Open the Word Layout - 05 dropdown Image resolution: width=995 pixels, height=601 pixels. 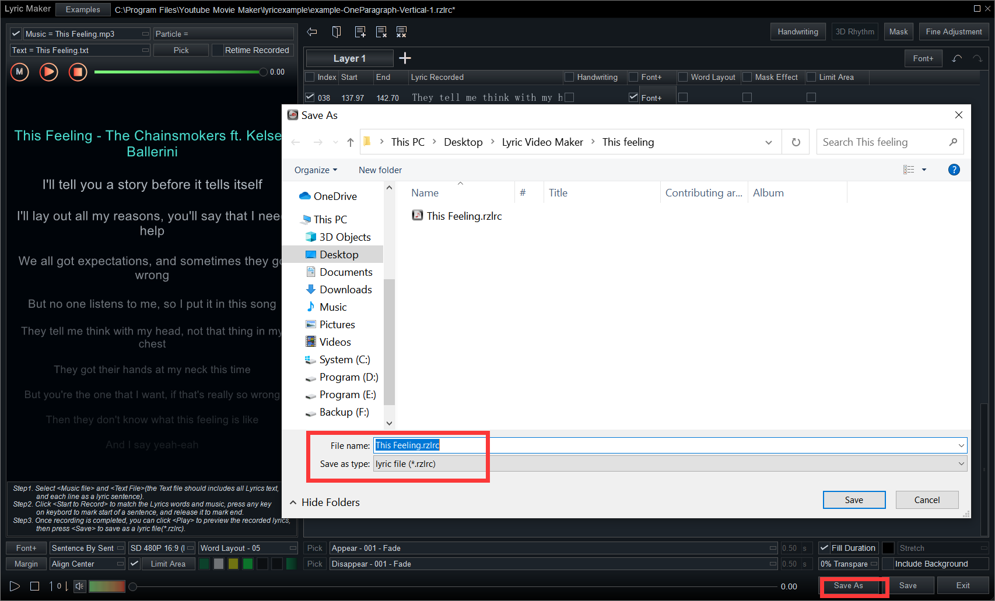click(x=248, y=548)
